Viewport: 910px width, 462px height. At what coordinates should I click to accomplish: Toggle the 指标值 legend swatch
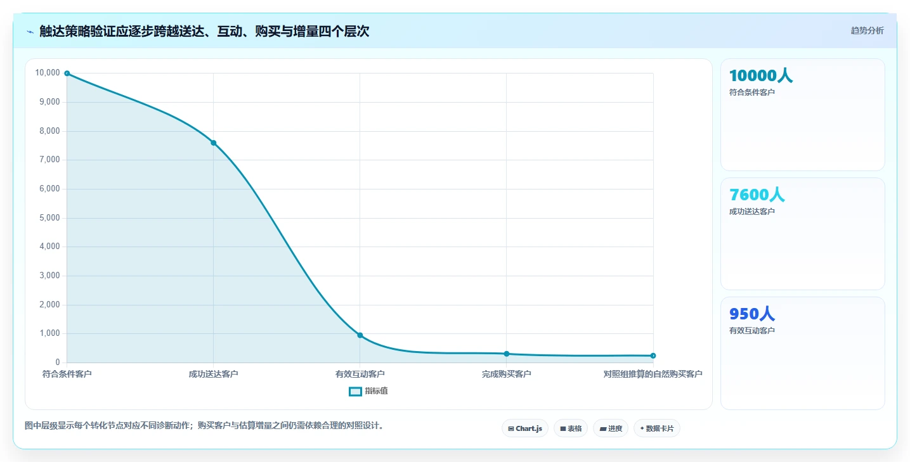(x=355, y=392)
